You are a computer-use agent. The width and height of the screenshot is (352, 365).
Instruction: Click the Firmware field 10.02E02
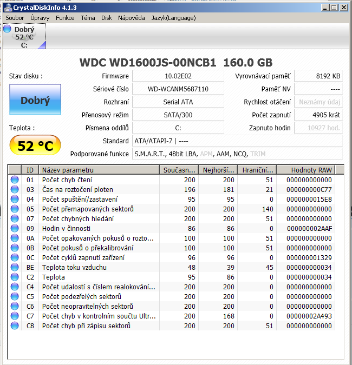[x=178, y=76]
